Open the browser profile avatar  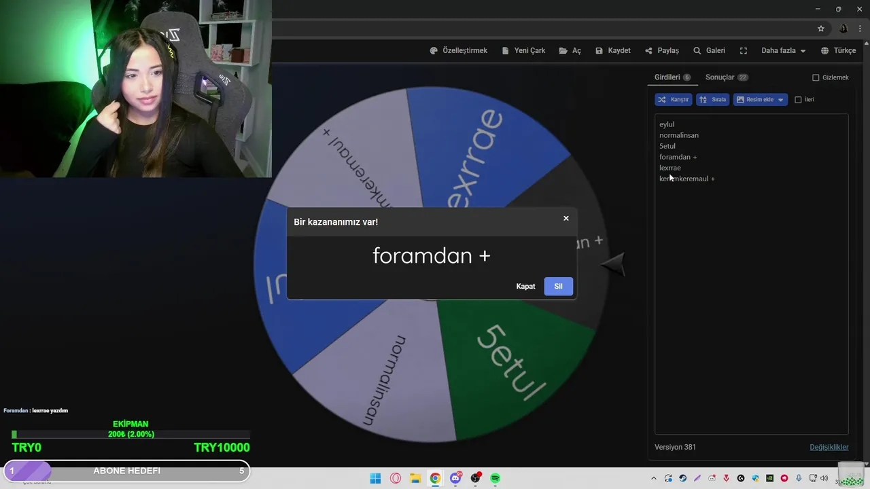tap(843, 29)
